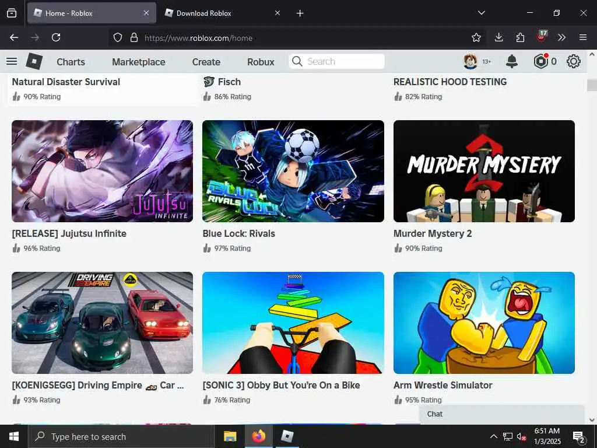Open the Blue Lock: Rivals thumbnail

293,171
